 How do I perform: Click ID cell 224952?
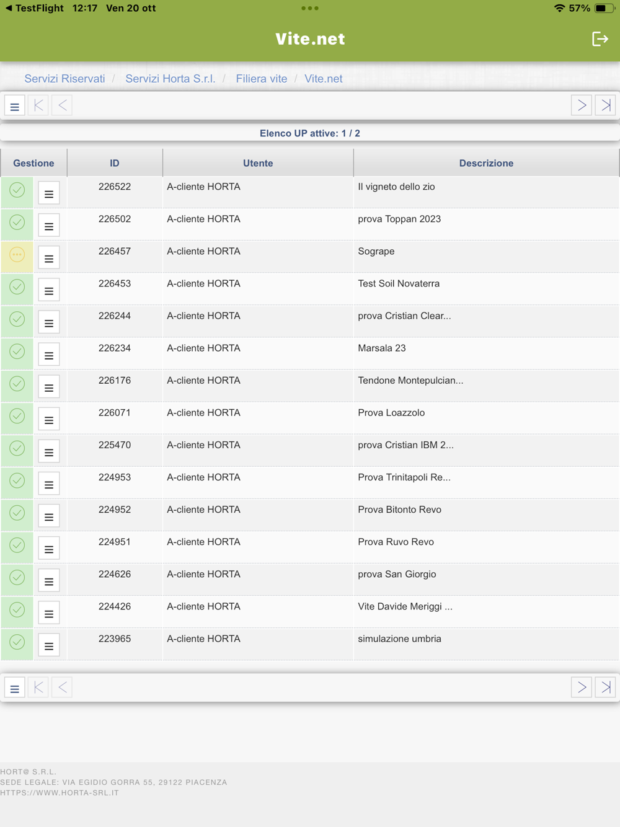(115, 509)
